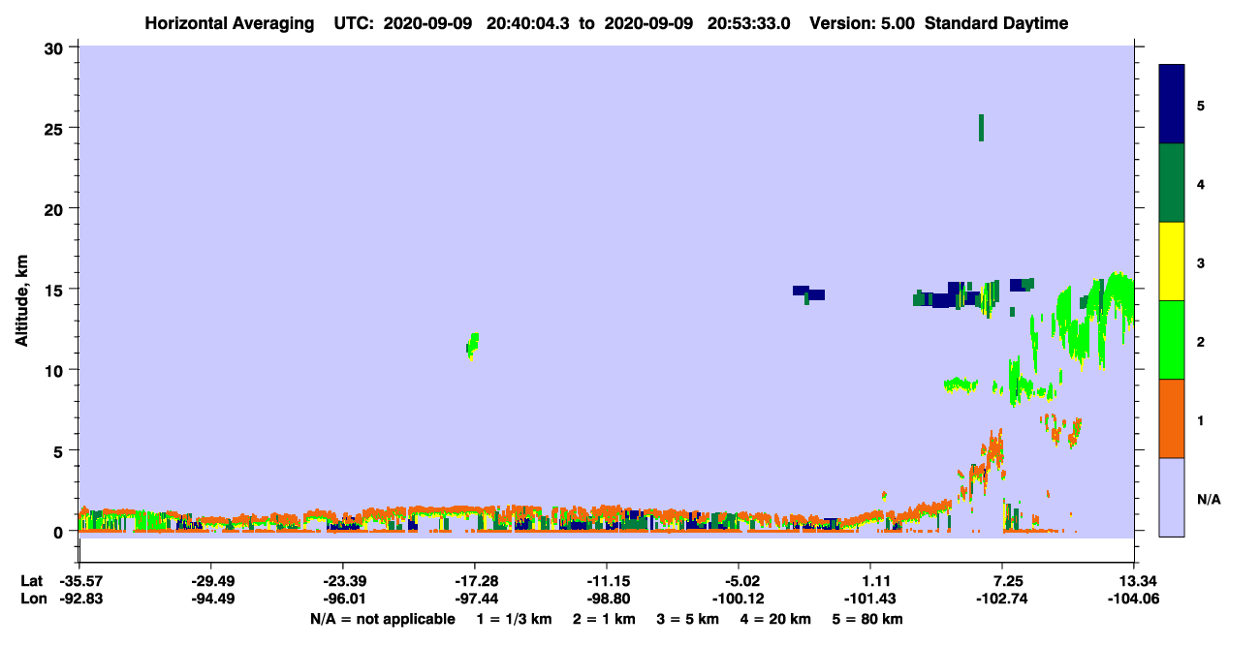Click the latitude value 1.11
Image resolution: width=1260 pixels, height=646 pixels.
click(870, 581)
